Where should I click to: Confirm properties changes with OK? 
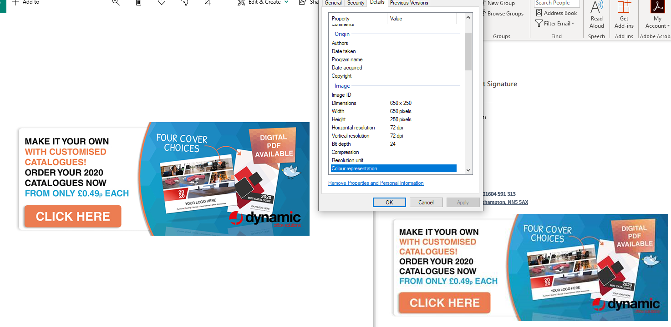[x=389, y=202]
